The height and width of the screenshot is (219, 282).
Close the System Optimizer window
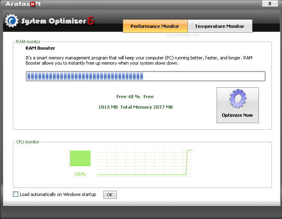tap(270, 4)
